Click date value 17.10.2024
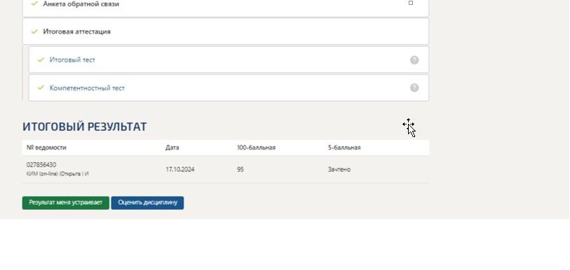The image size is (570, 270). tap(180, 169)
